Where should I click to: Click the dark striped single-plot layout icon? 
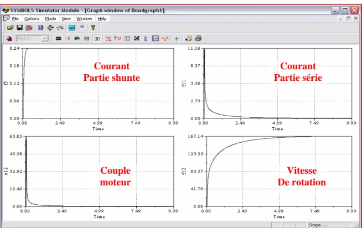59,39
